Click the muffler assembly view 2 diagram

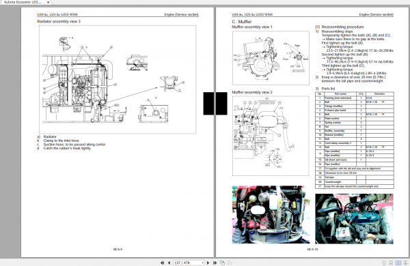click(271, 136)
